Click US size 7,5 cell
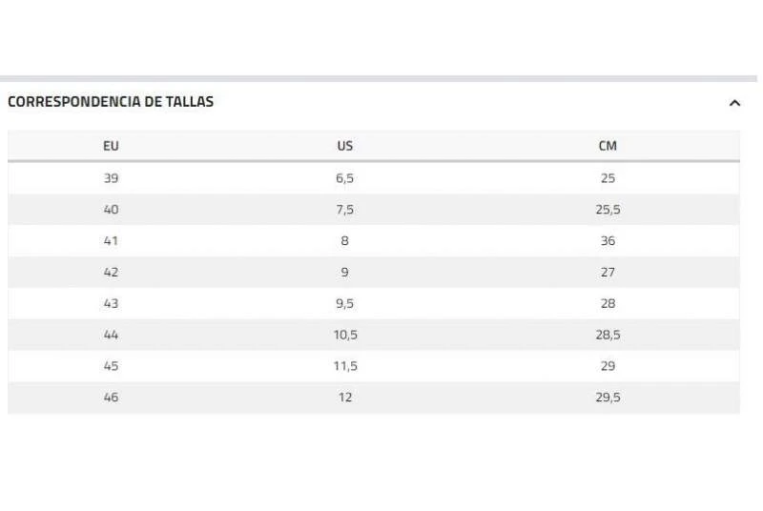The height and width of the screenshot is (511, 763). coord(345,210)
